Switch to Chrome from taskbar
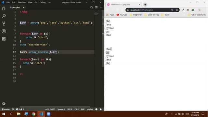Screen dimensions: 208x117 pyautogui.click(x=33, y=114)
